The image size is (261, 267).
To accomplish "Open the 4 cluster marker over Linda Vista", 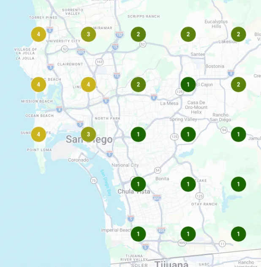I will 88,84.
